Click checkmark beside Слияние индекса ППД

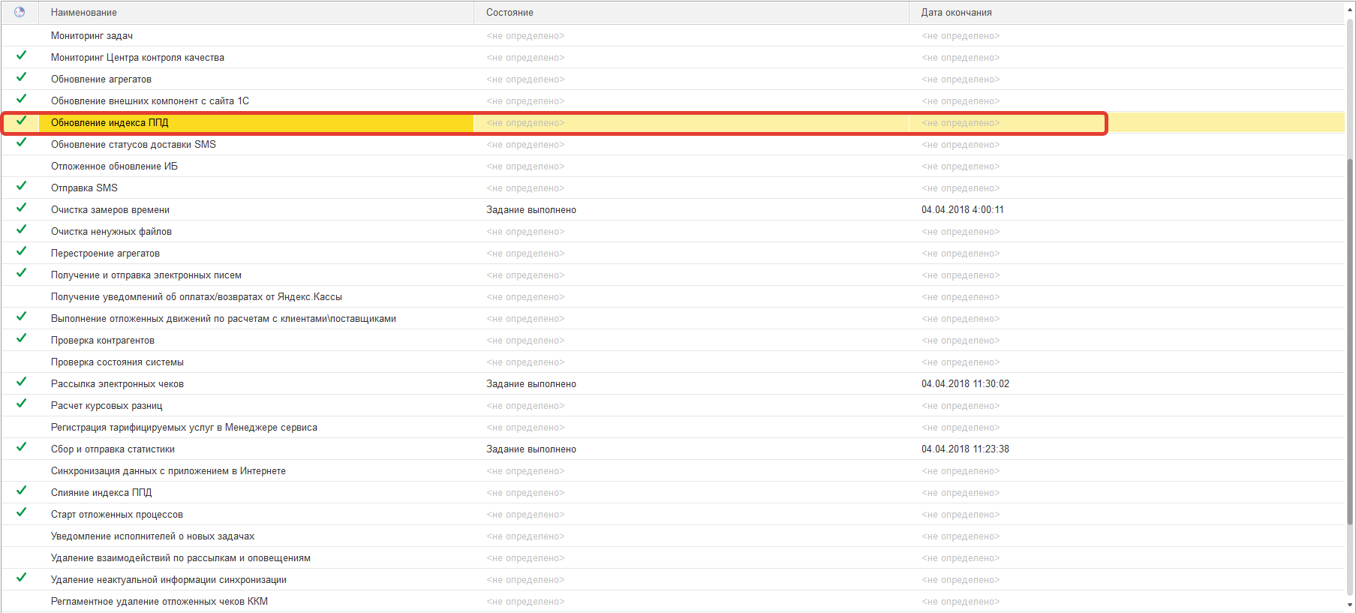(x=21, y=491)
